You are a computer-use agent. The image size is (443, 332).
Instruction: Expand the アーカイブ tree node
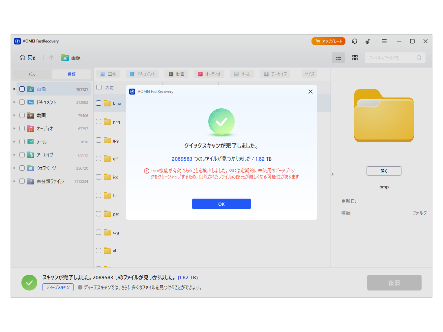tap(14, 155)
